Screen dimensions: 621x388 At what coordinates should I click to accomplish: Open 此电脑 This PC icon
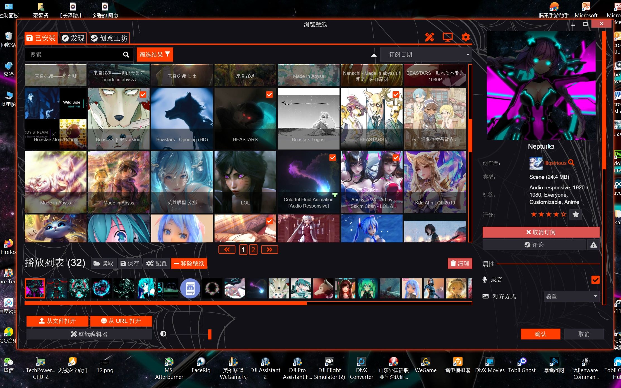click(9, 99)
